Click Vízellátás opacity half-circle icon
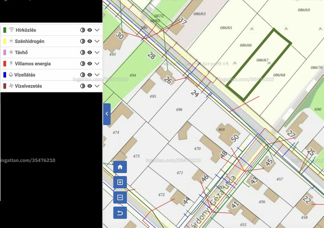The image size is (324, 228). point(83,75)
